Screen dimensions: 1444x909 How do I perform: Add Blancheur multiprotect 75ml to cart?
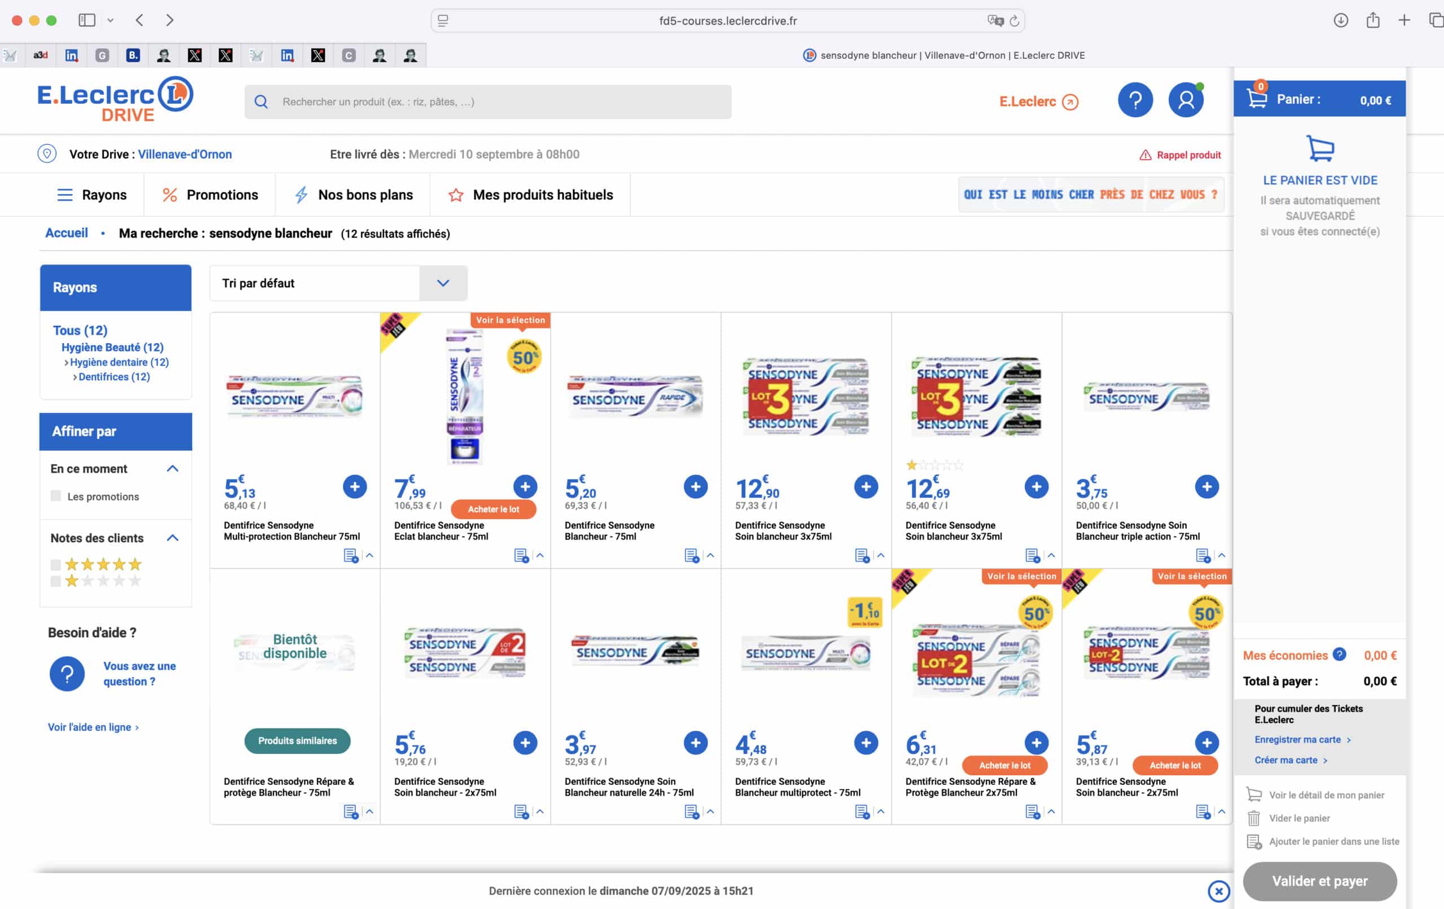click(x=866, y=743)
